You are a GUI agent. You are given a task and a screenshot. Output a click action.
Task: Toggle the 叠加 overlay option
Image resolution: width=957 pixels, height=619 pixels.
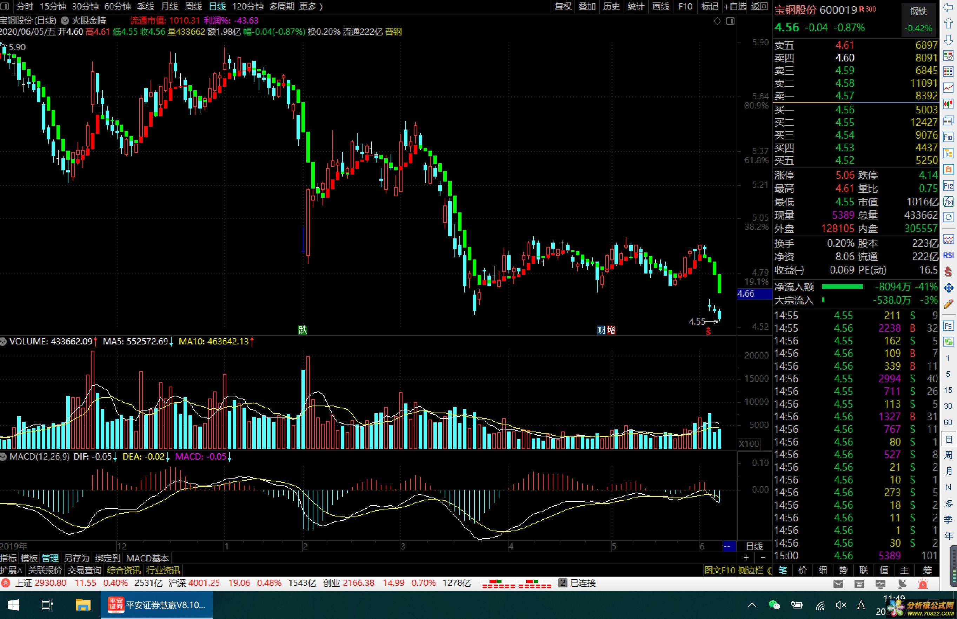pyautogui.click(x=587, y=6)
